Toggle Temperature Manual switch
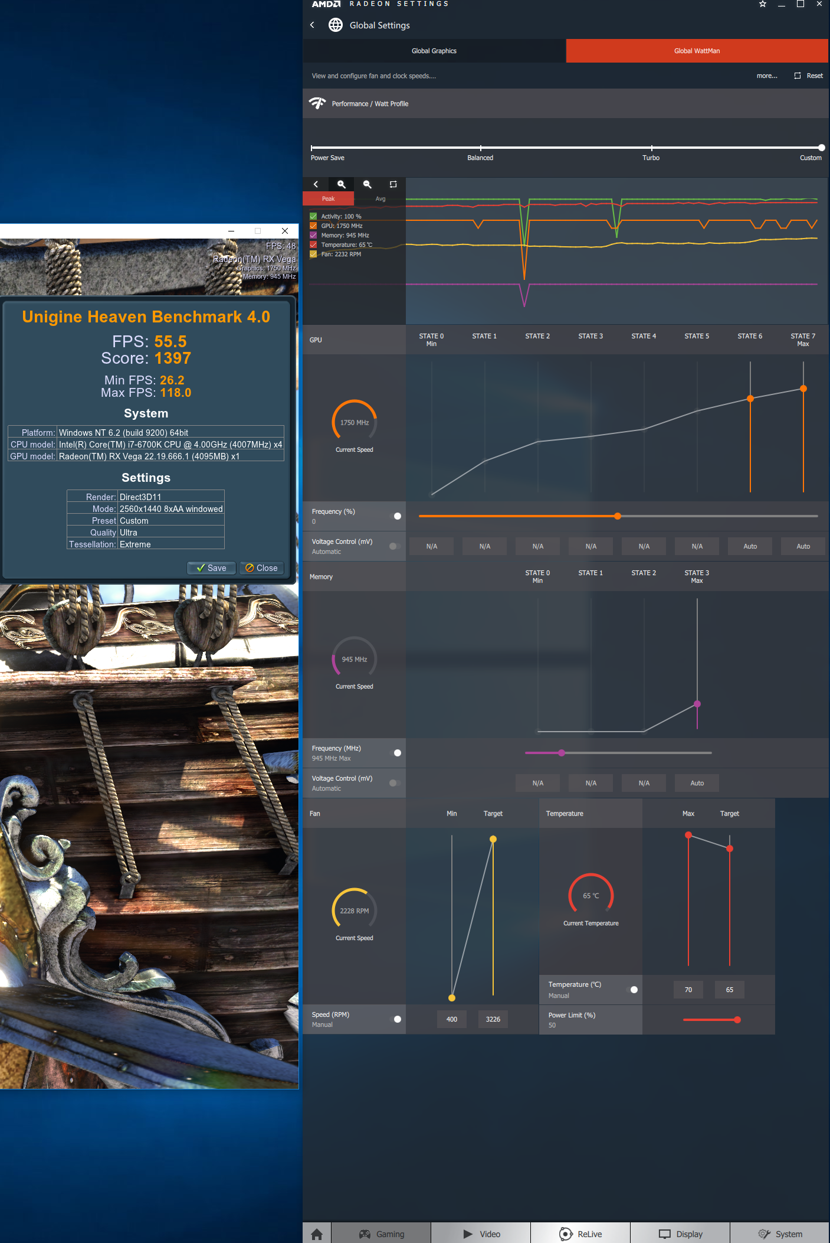This screenshot has width=830, height=1243. point(632,990)
